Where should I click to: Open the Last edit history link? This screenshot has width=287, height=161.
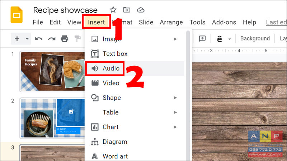tap(276, 22)
